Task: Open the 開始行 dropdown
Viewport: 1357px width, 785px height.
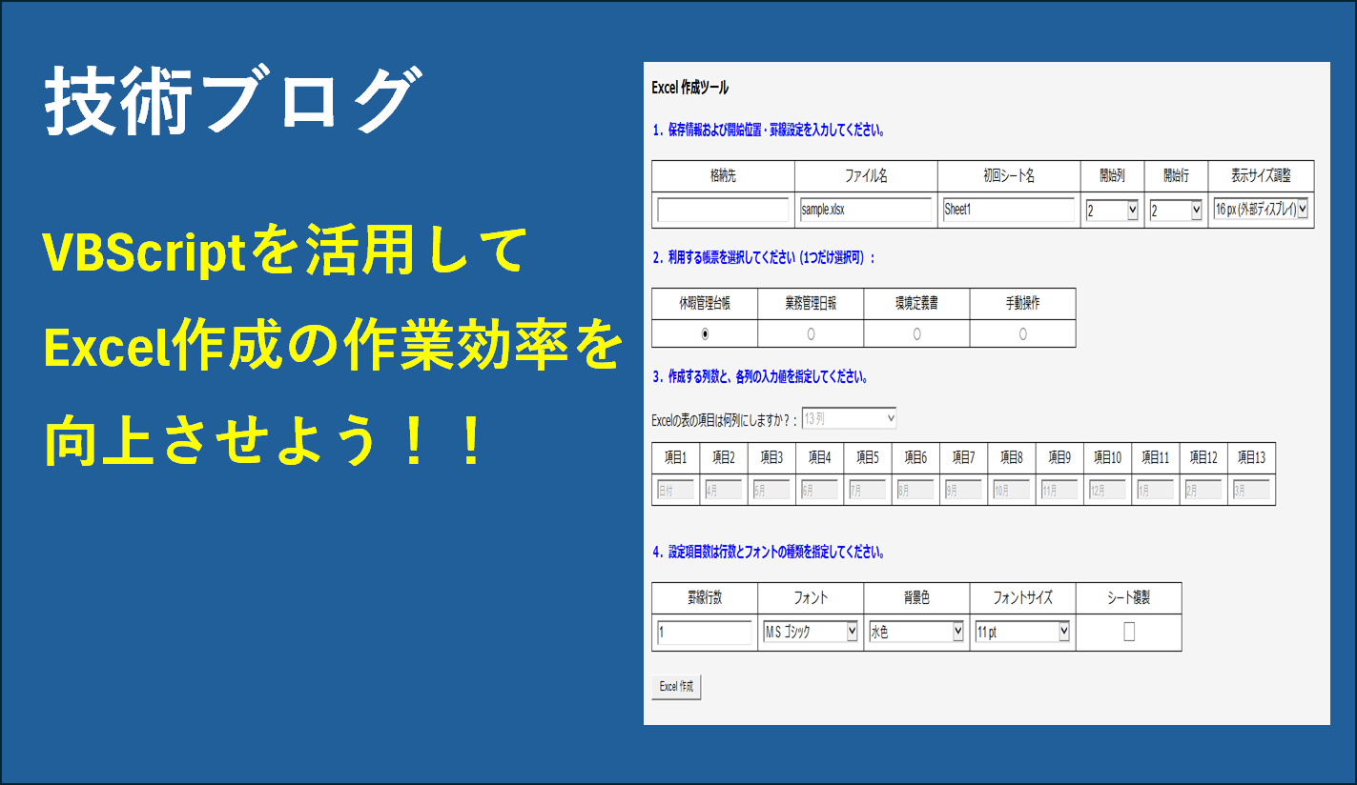Action: tap(1175, 211)
